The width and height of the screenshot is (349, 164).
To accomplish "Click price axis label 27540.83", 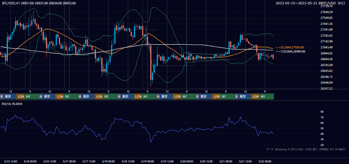I will point(327,18).
